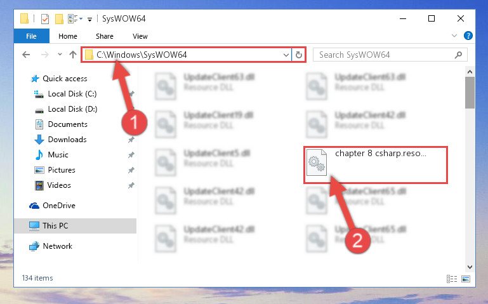Open the File menu
The height and width of the screenshot is (304, 488).
click(32, 36)
